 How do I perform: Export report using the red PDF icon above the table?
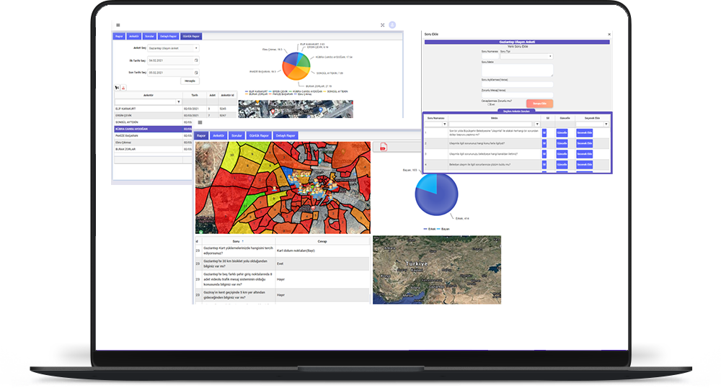(123, 87)
